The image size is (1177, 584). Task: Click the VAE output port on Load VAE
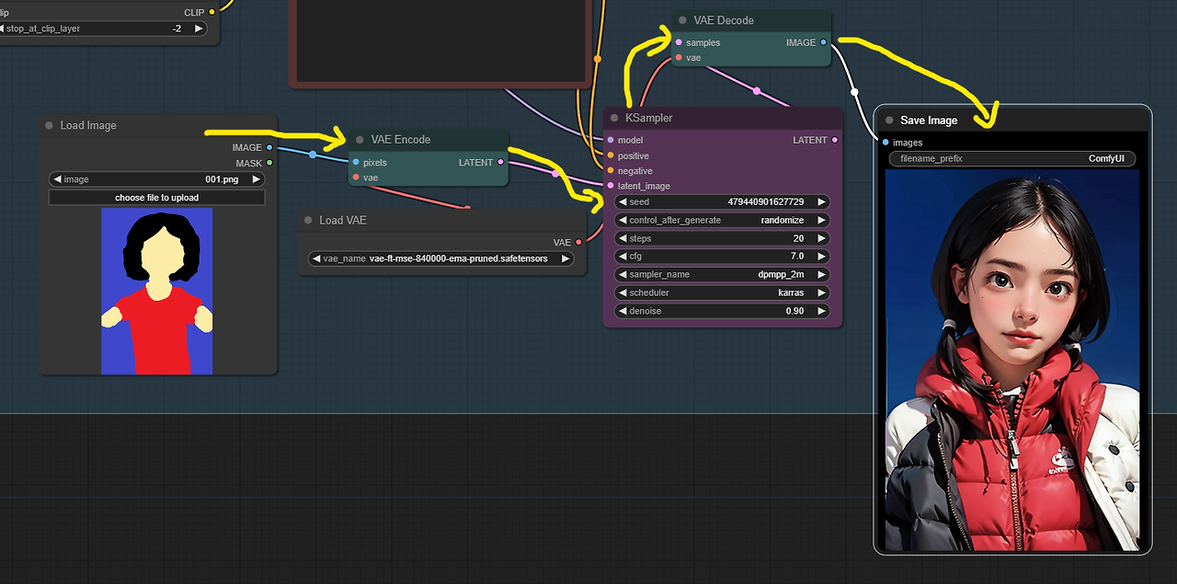click(x=578, y=242)
